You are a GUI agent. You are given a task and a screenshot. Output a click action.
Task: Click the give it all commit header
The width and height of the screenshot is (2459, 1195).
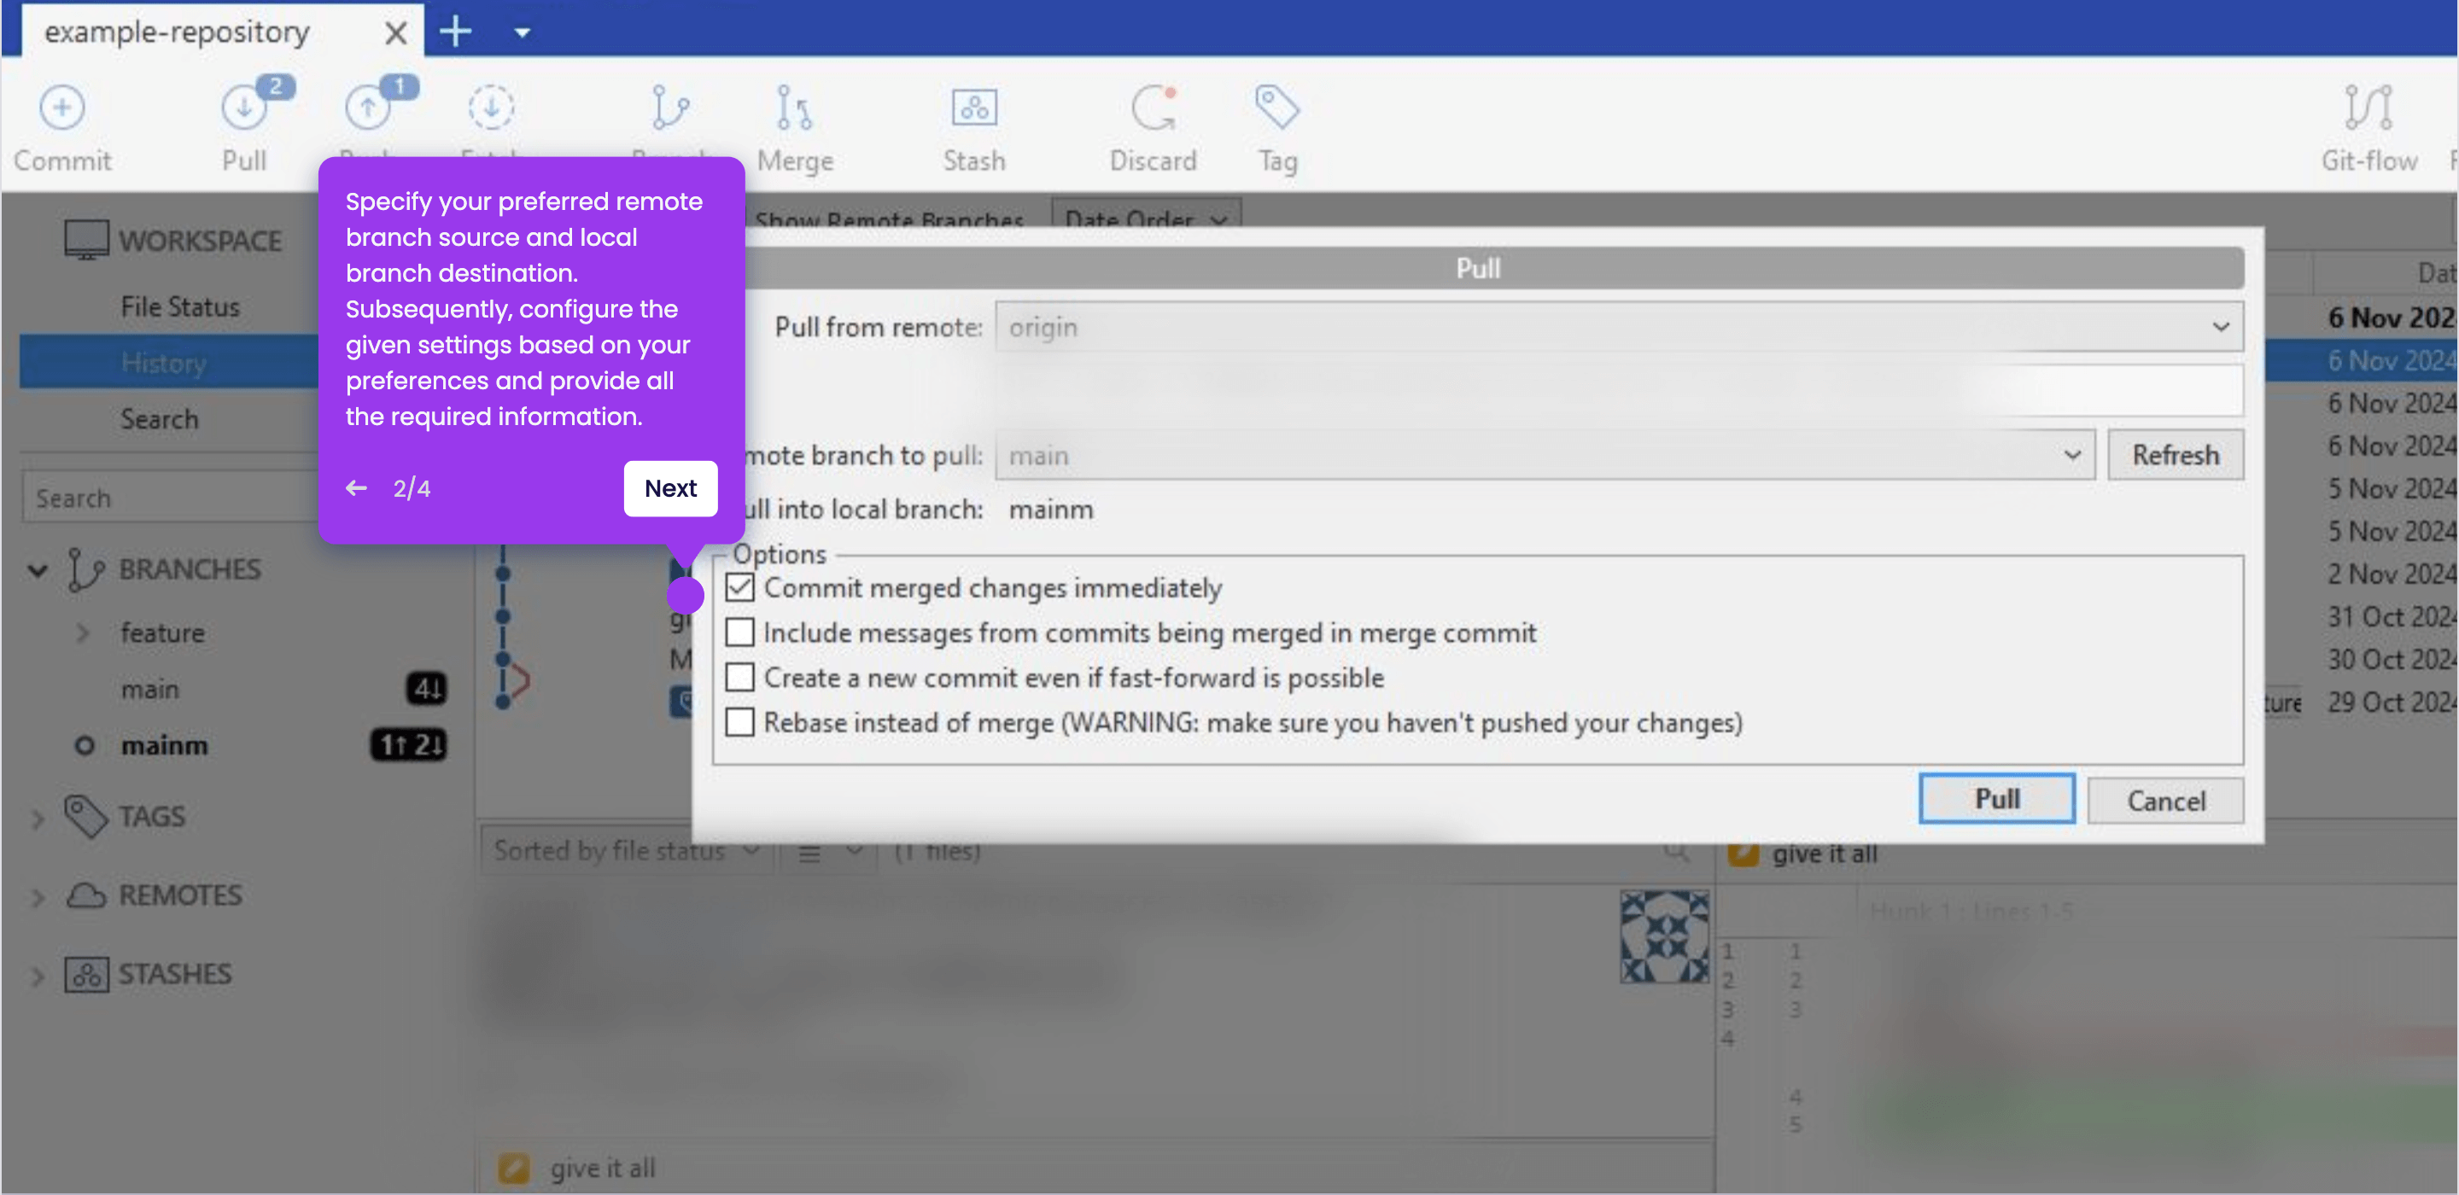[x=1825, y=853]
